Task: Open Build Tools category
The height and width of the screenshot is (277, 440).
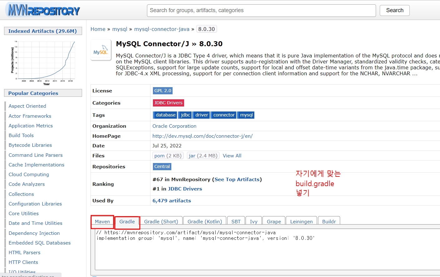Action: (21, 136)
